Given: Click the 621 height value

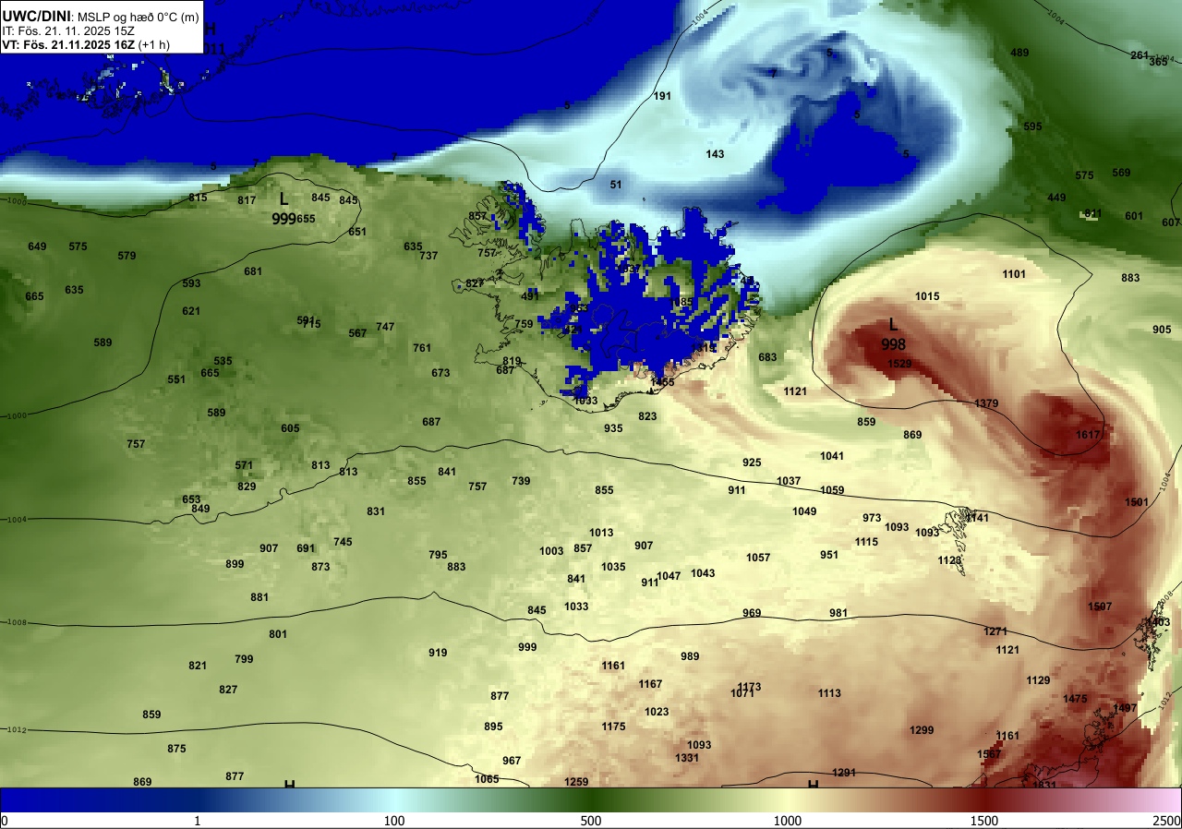Looking at the screenshot, I should (191, 311).
